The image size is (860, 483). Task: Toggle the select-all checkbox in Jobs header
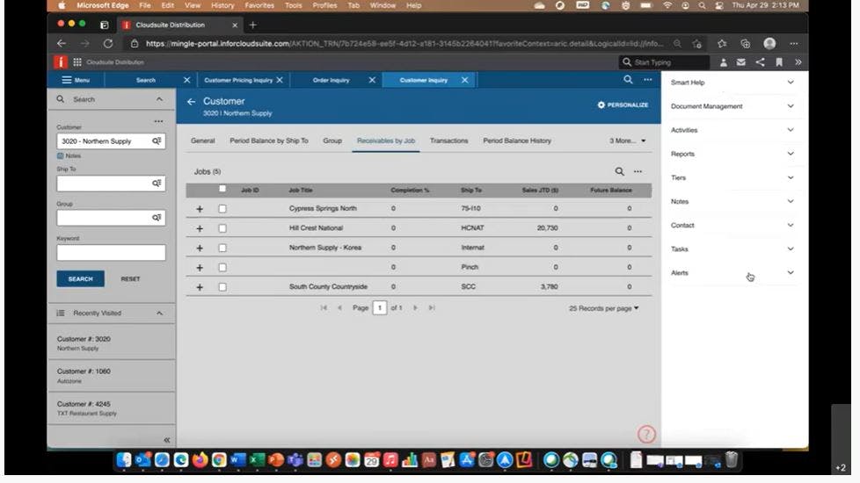point(222,189)
